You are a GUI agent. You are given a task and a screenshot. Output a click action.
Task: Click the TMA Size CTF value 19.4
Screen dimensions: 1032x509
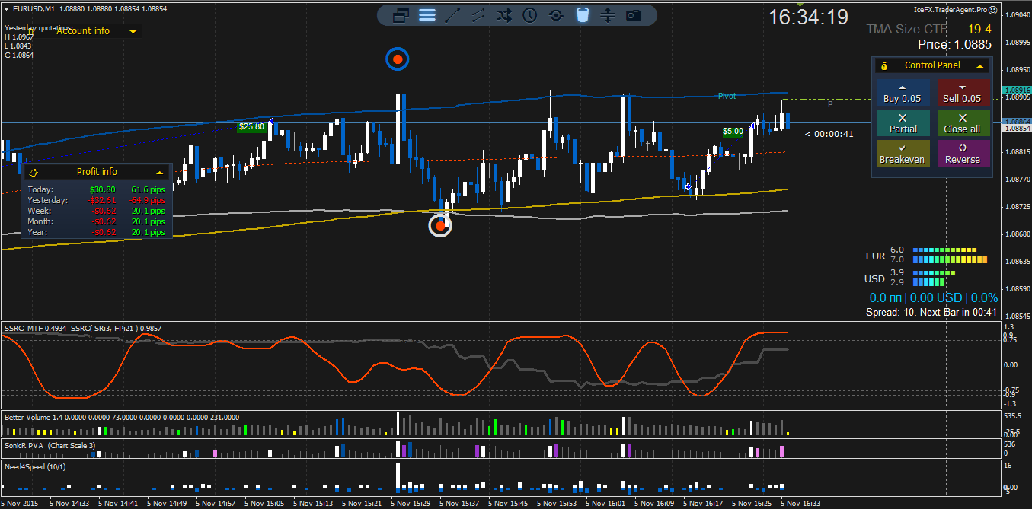(x=979, y=29)
